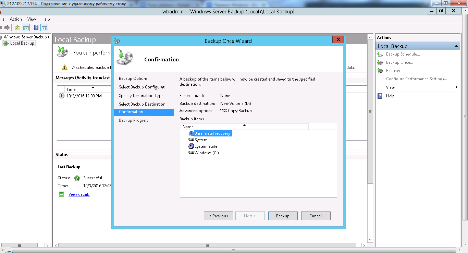The image size is (468, 253).
Task: Click the yellow warning triangle icon
Action: click(x=65, y=68)
